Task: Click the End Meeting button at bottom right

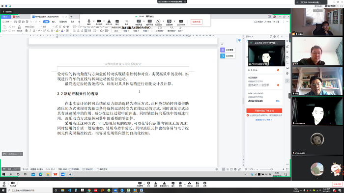Action: [x=337, y=184]
